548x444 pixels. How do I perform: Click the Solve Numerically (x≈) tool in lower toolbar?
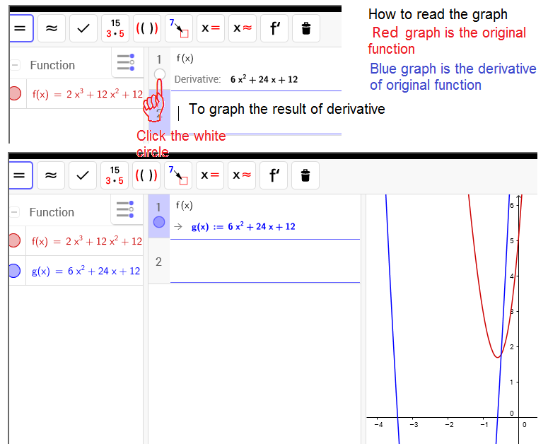(243, 175)
